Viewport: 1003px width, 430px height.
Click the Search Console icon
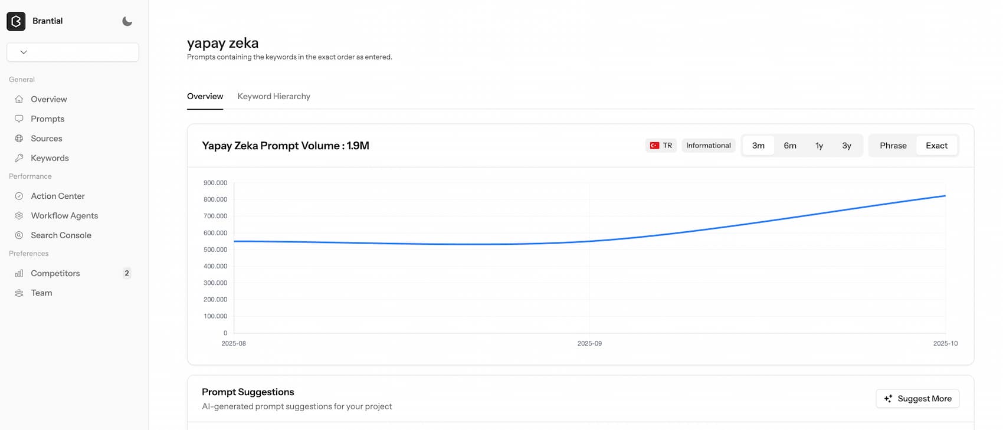point(19,235)
